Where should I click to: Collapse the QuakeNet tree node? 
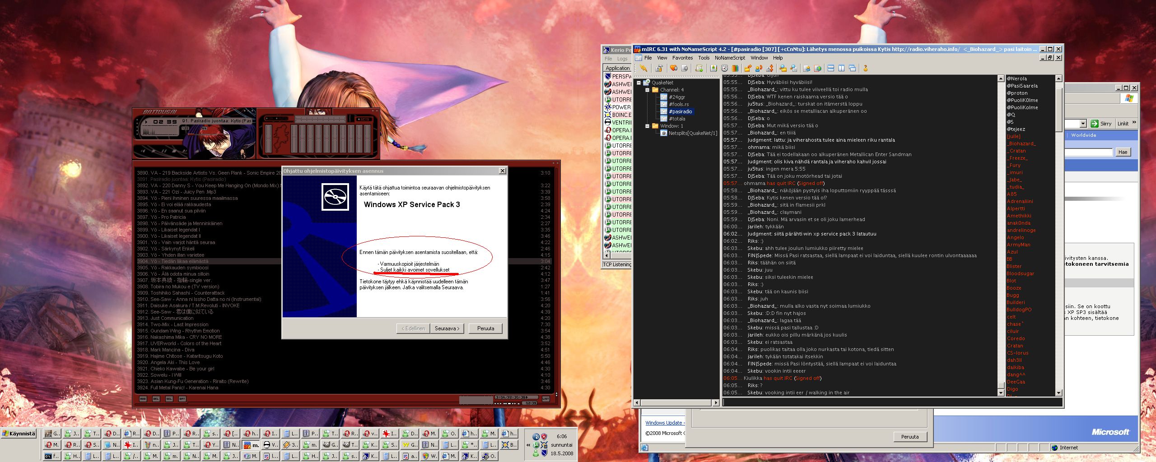639,83
